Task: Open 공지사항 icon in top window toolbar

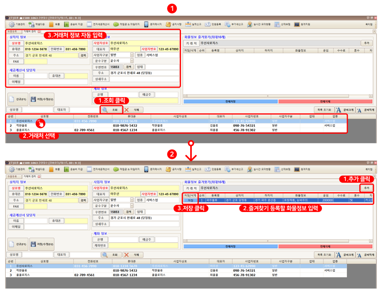Action: [168, 24]
